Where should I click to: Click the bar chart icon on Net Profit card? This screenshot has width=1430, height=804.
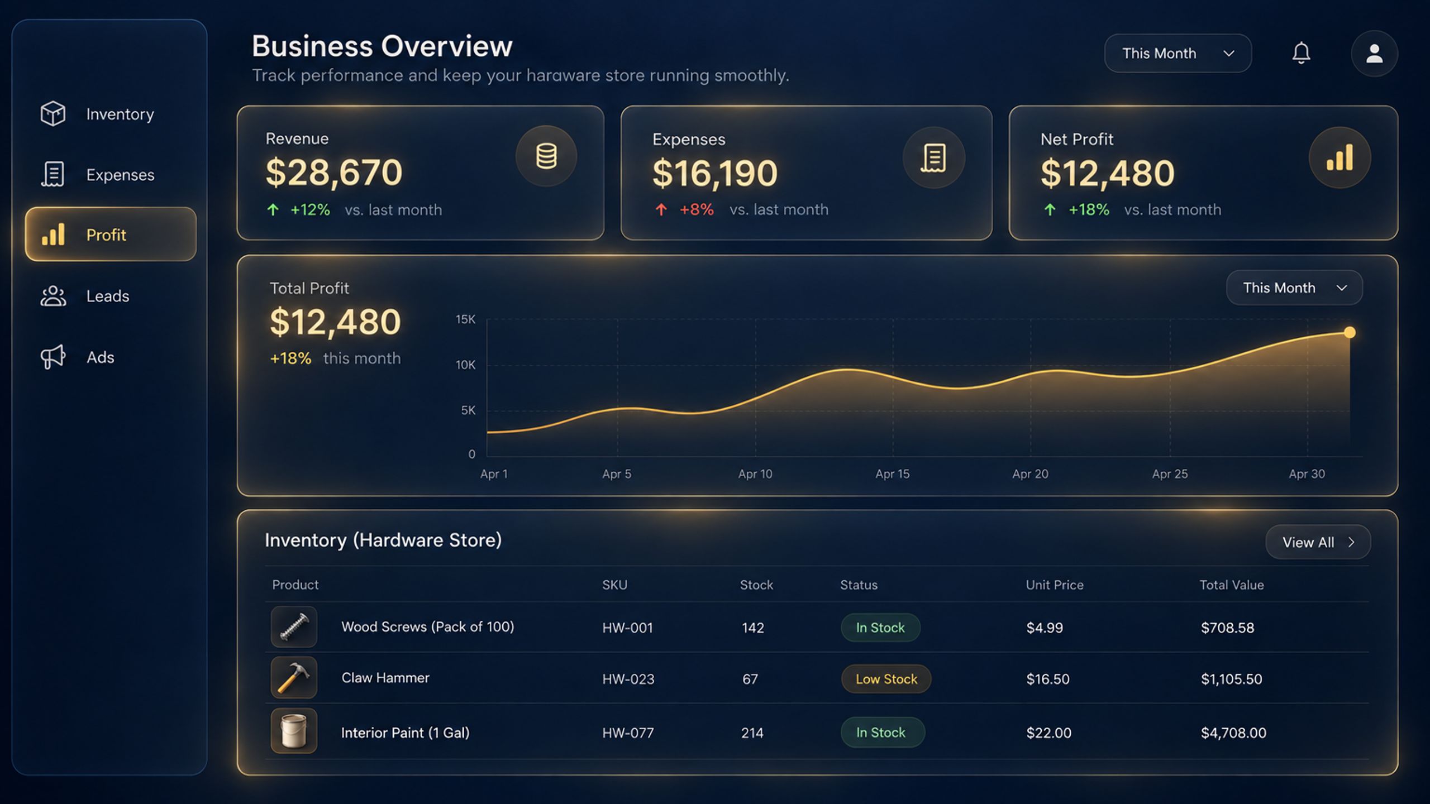click(x=1340, y=157)
